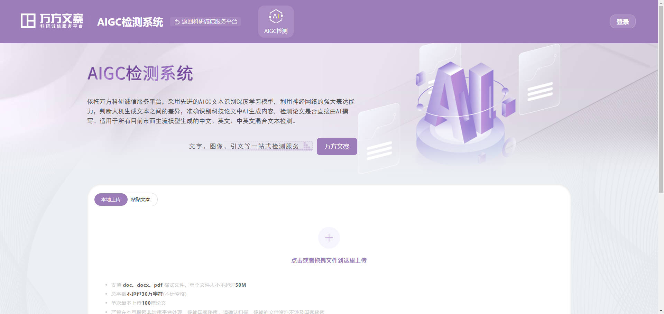The width and height of the screenshot is (664, 314).
Task: Click the scrollbar up arrow
Action: click(661, 2)
